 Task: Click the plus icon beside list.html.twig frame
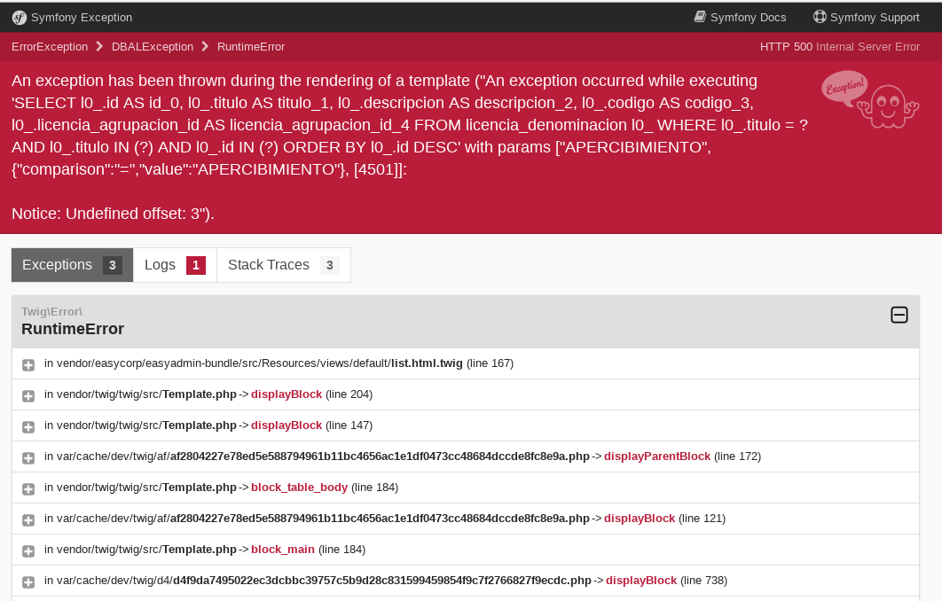pyautogui.click(x=28, y=364)
